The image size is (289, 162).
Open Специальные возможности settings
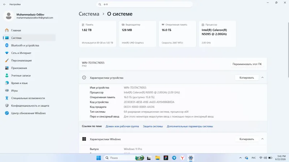tap(29, 98)
